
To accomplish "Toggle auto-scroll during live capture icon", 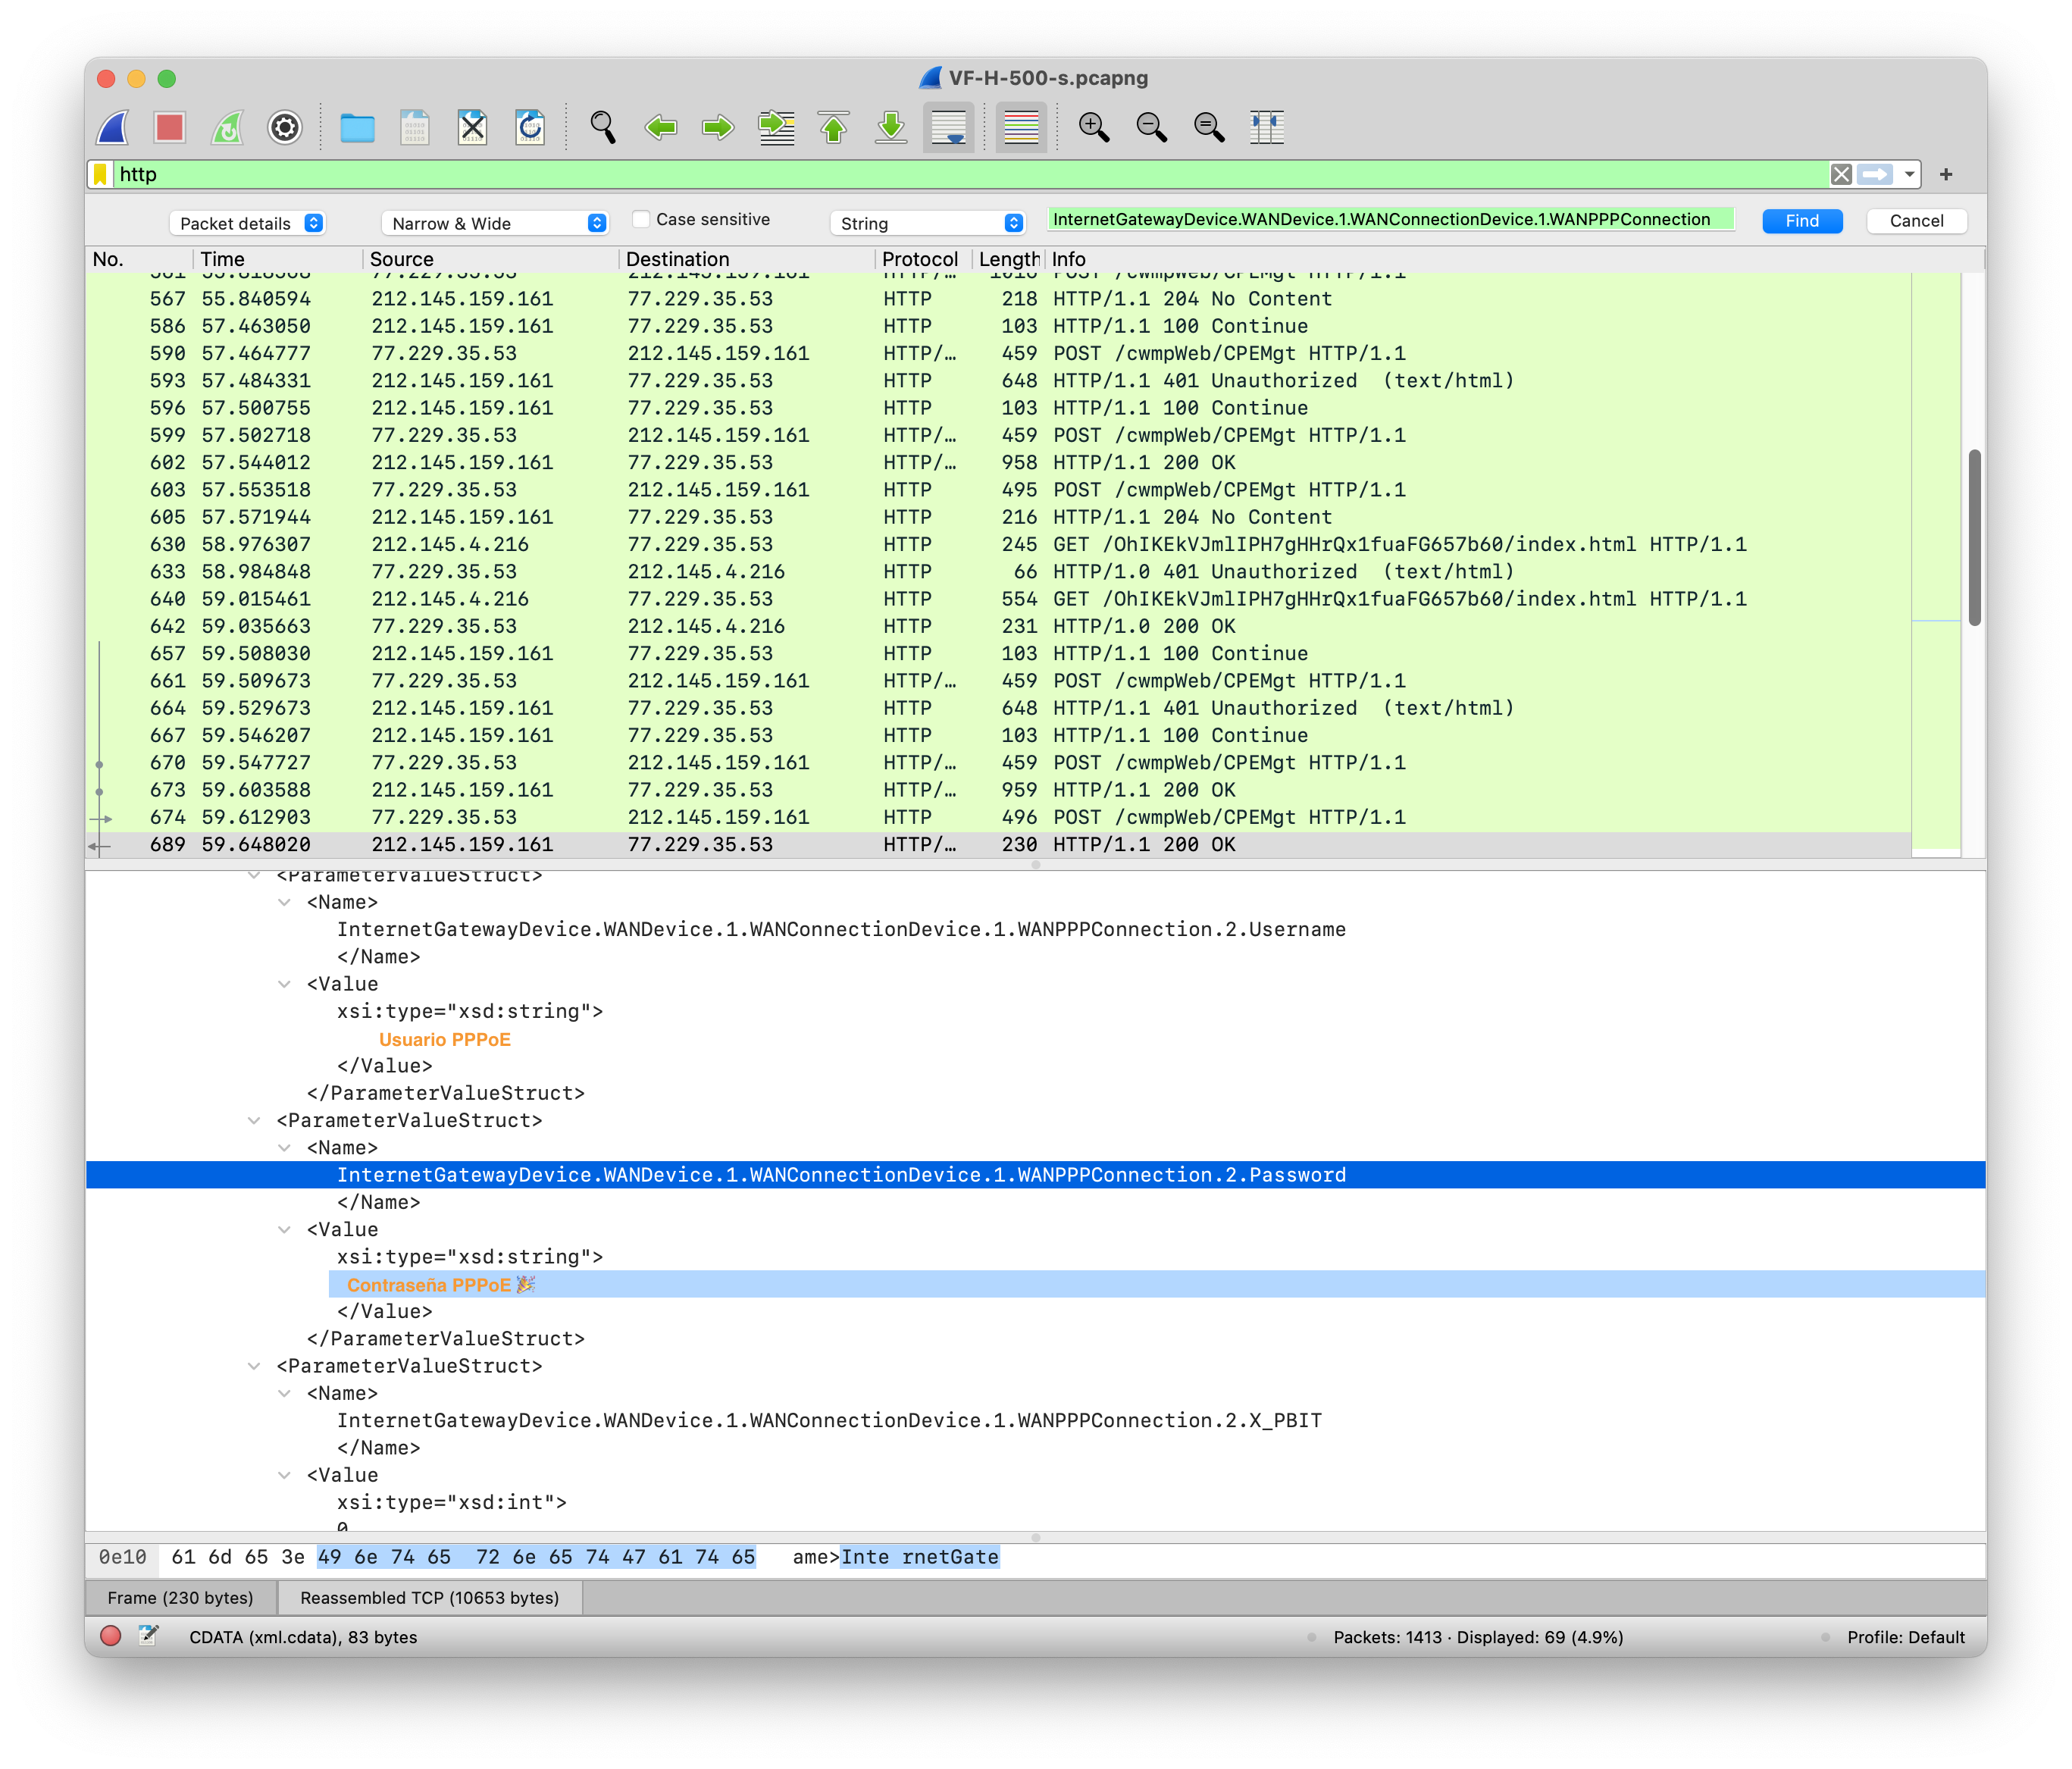I will tap(948, 127).
